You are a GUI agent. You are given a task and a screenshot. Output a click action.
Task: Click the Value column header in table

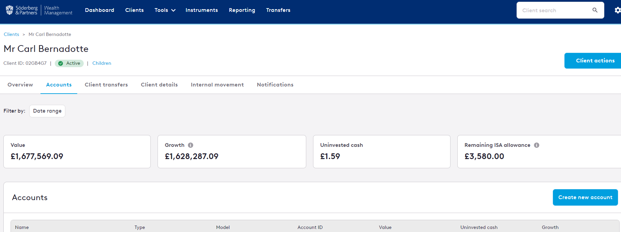tap(385, 227)
